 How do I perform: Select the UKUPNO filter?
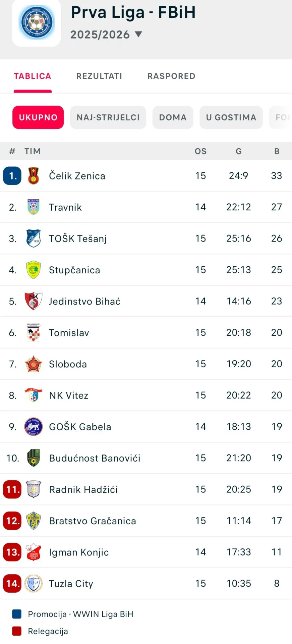(38, 117)
